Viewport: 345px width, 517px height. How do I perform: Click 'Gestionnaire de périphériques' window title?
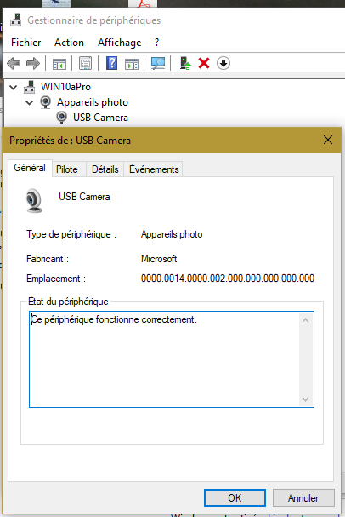[x=94, y=20]
